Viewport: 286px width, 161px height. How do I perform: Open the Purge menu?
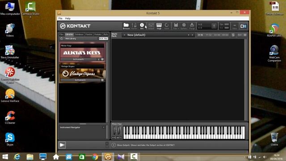pyautogui.click(x=192, y=26)
